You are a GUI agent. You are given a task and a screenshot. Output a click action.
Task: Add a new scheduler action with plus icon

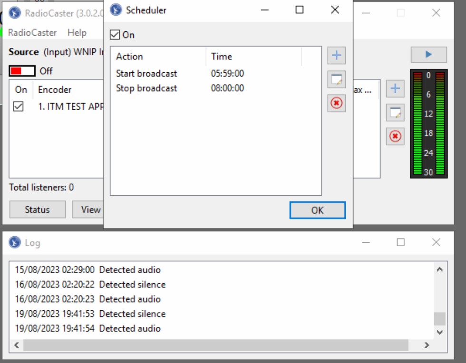point(337,55)
